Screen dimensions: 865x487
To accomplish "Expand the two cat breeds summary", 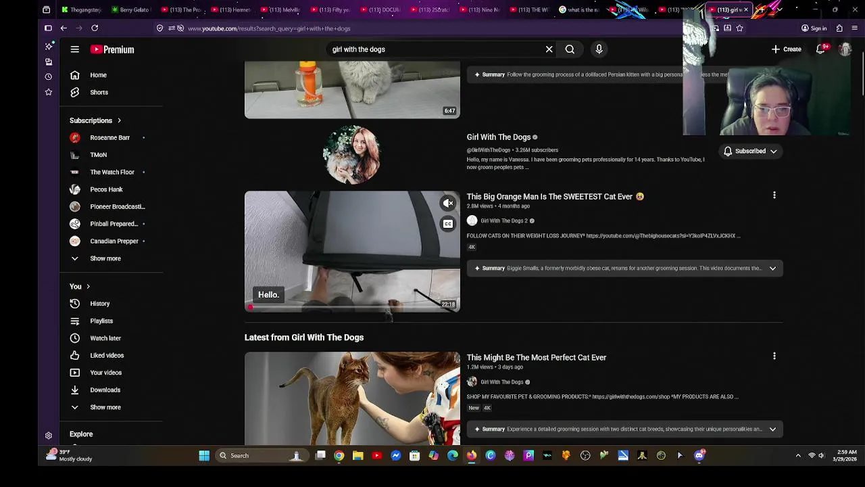I will click(772, 430).
